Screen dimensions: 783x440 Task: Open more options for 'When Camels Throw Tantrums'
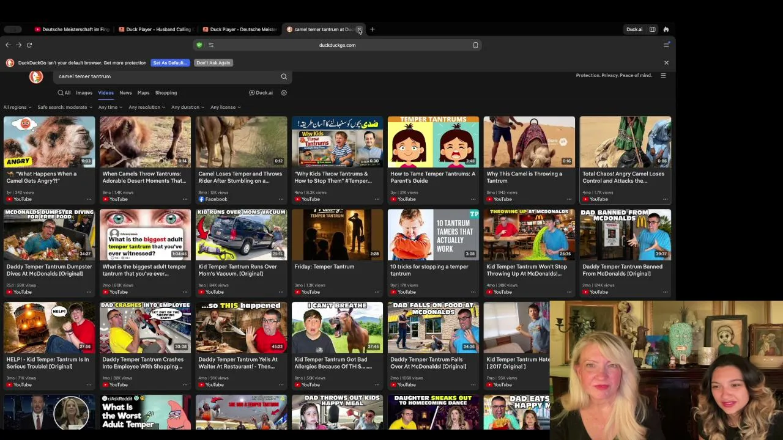pyautogui.click(x=185, y=199)
